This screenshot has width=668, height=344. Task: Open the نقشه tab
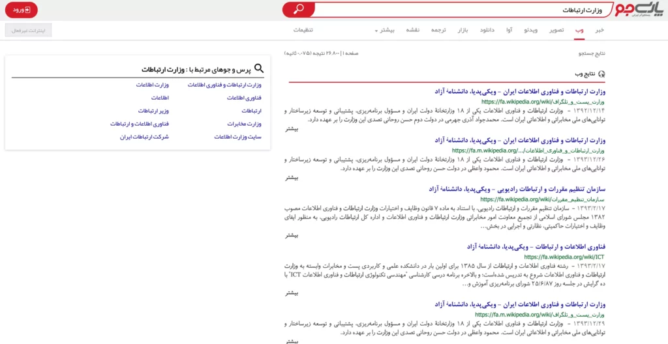click(413, 30)
